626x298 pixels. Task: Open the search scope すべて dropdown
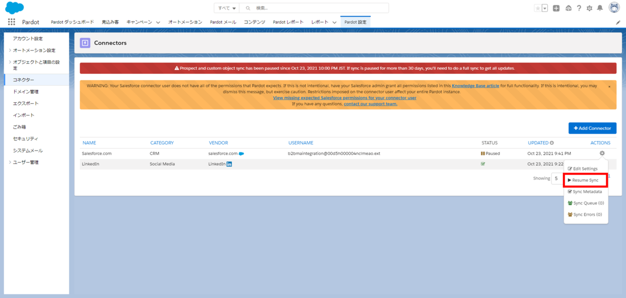point(226,8)
